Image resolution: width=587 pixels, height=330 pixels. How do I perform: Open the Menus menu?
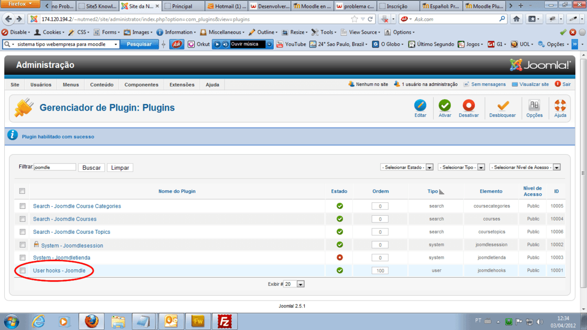point(71,85)
